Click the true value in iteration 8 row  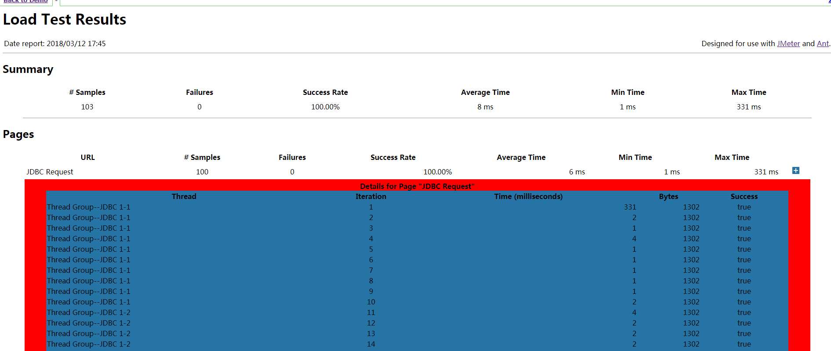[x=744, y=281]
